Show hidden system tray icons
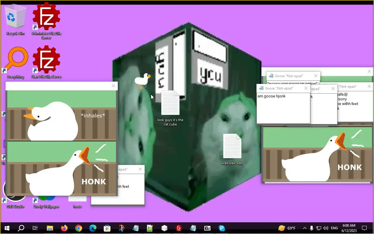Image resolution: width=374 pixels, height=234 pixels. click(304, 228)
